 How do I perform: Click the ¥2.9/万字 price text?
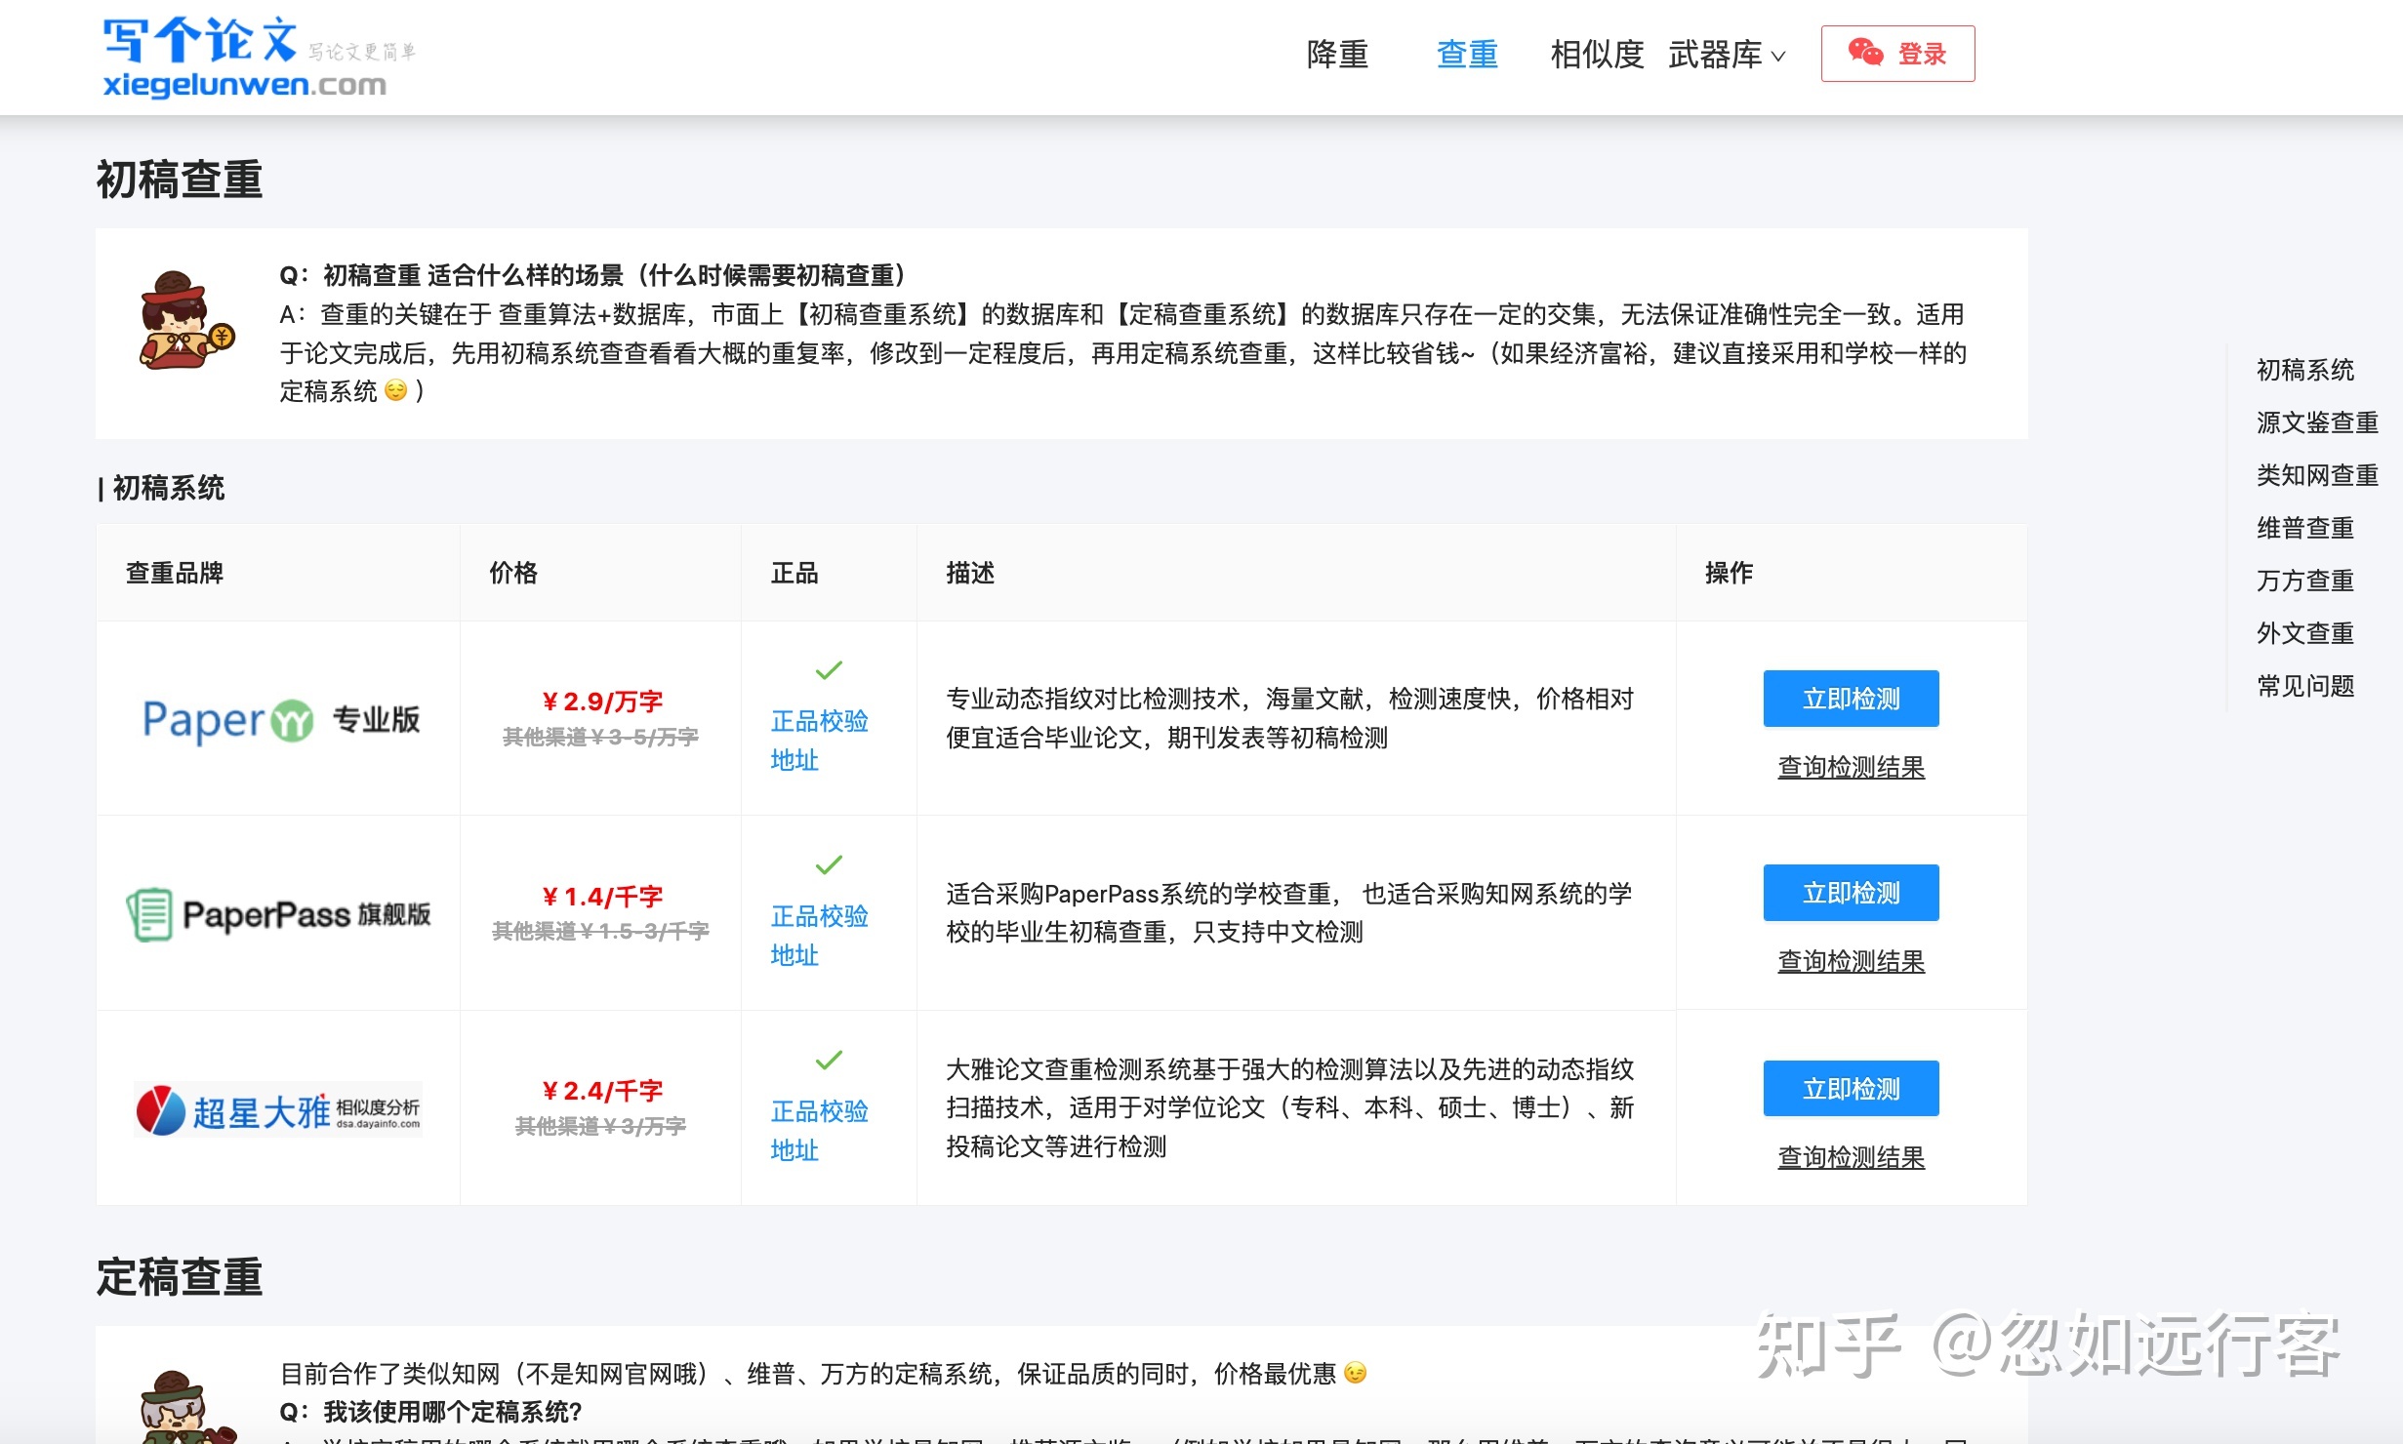[x=601, y=702]
